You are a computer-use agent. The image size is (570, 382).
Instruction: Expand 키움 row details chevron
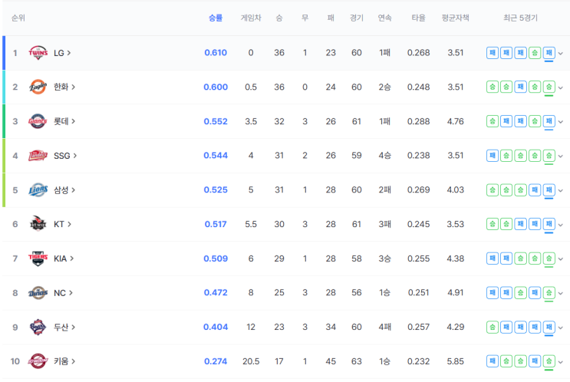[561, 362]
